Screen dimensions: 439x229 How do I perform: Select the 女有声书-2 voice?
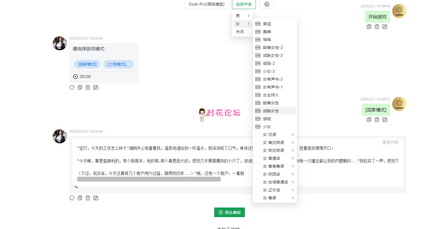click(275, 79)
